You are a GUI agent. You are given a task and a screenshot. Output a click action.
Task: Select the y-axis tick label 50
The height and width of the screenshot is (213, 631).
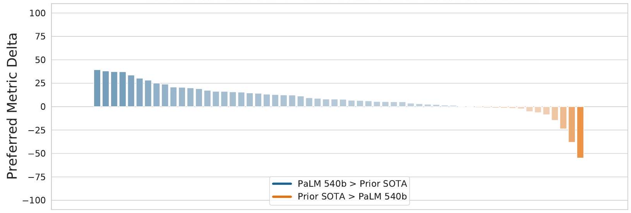[x=40, y=60]
